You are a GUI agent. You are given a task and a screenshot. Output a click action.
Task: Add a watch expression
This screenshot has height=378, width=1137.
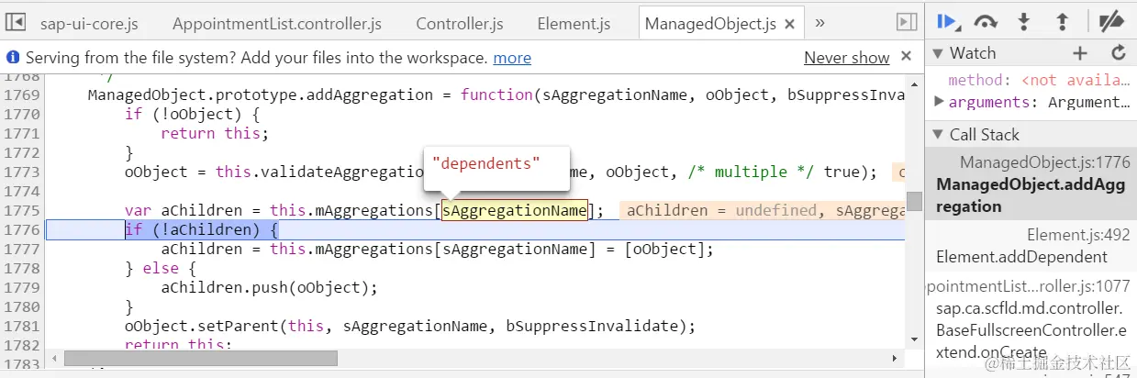point(1081,53)
